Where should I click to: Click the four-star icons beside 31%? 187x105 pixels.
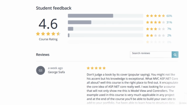[x=155, y=22]
